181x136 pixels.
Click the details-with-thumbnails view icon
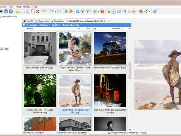pyautogui.click(x=119, y=11)
